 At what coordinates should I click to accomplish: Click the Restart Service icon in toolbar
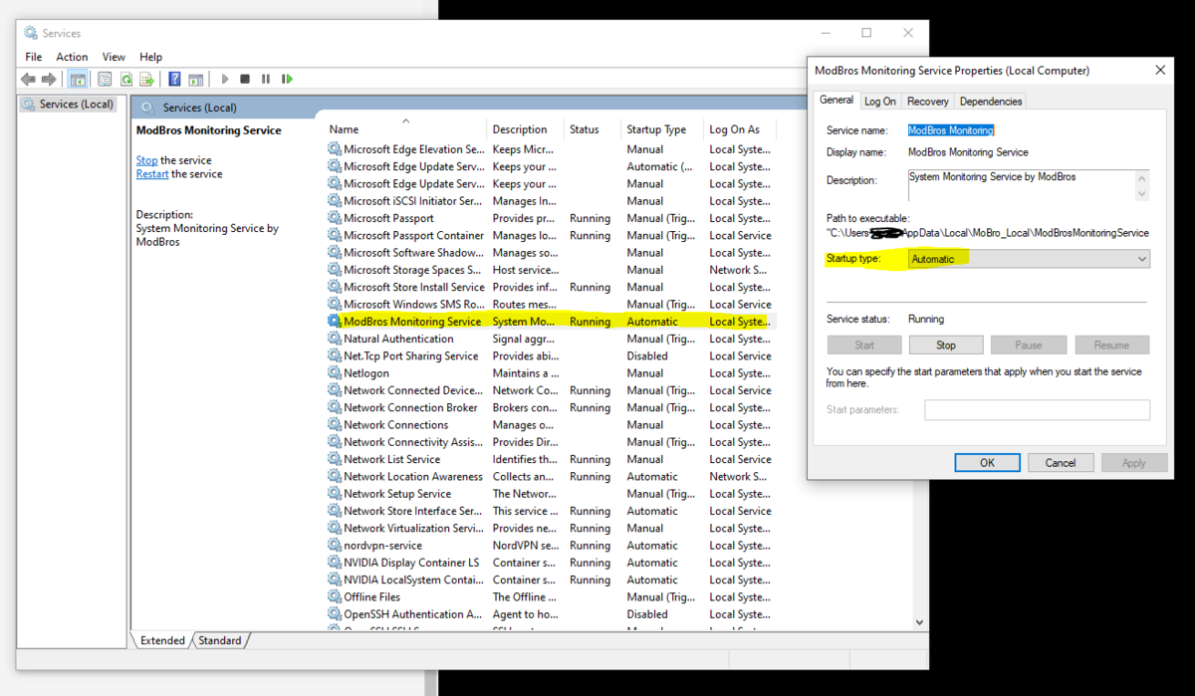tap(287, 79)
